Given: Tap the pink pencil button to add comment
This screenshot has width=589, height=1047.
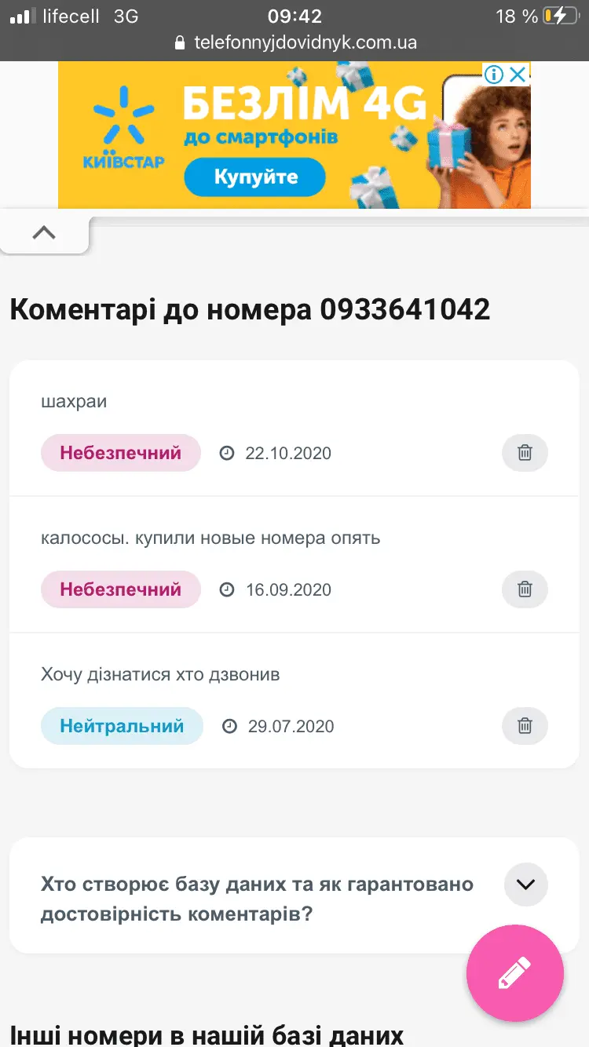Looking at the screenshot, I should coord(514,973).
